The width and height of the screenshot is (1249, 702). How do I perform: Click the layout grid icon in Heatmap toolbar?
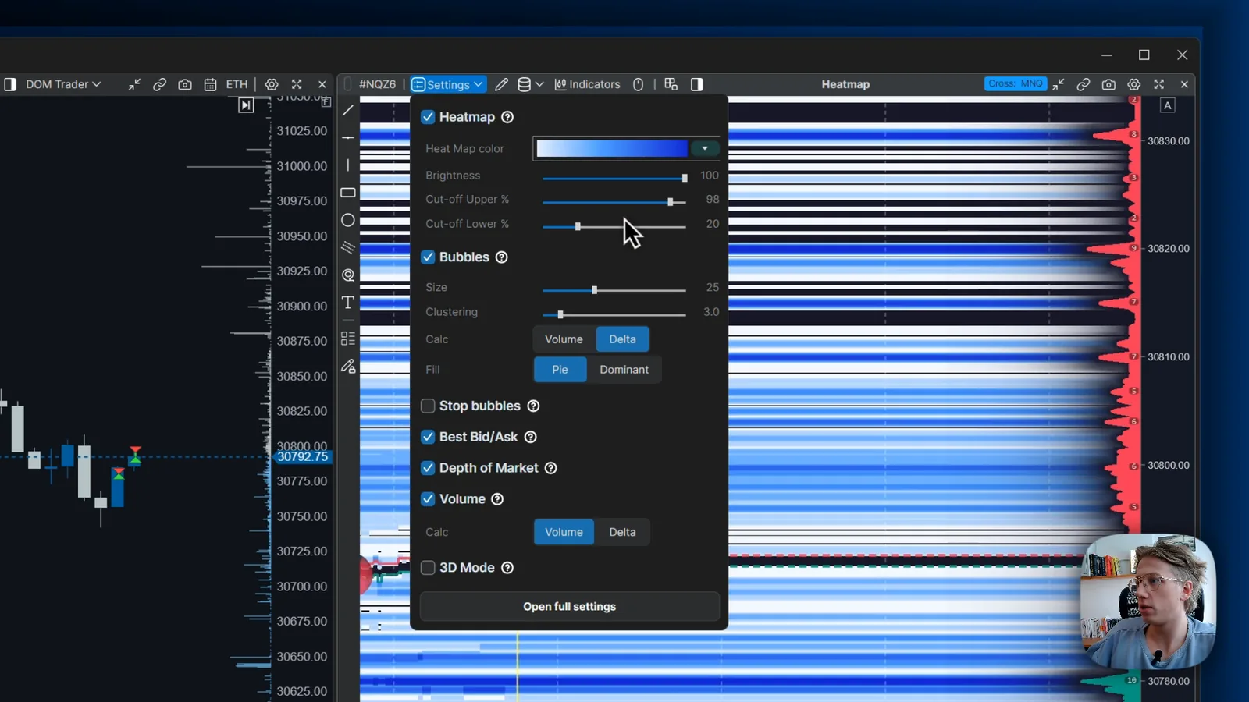[671, 84]
